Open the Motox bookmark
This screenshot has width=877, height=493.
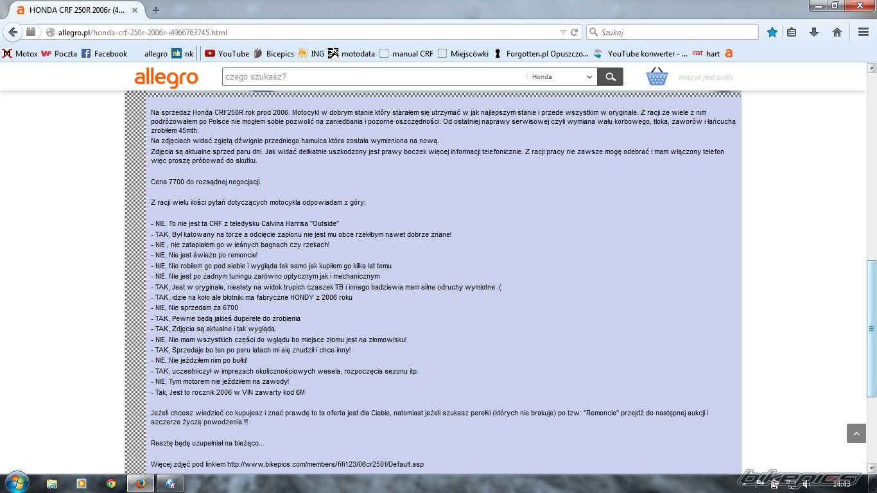tap(20, 54)
